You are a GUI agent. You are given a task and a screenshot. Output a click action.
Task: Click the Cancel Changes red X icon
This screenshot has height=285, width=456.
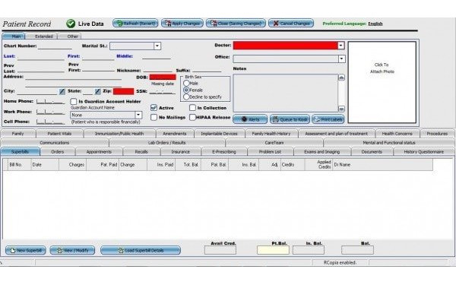pyautogui.click(x=276, y=24)
